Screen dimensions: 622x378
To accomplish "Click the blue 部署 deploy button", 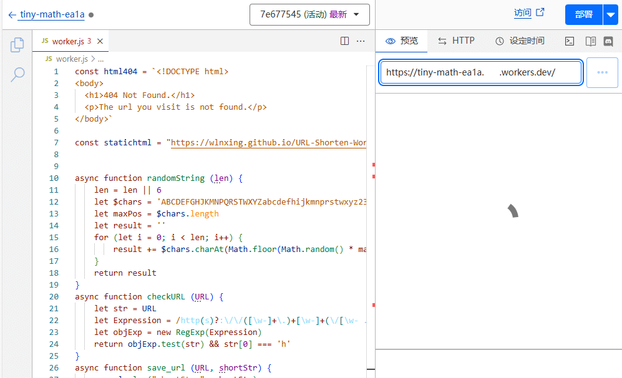I will [583, 15].
